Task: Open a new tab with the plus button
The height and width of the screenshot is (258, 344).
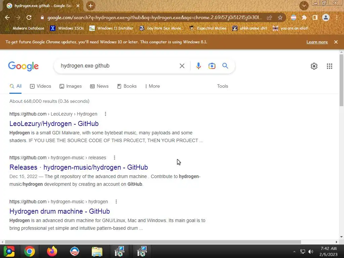Action: [91, 6]
